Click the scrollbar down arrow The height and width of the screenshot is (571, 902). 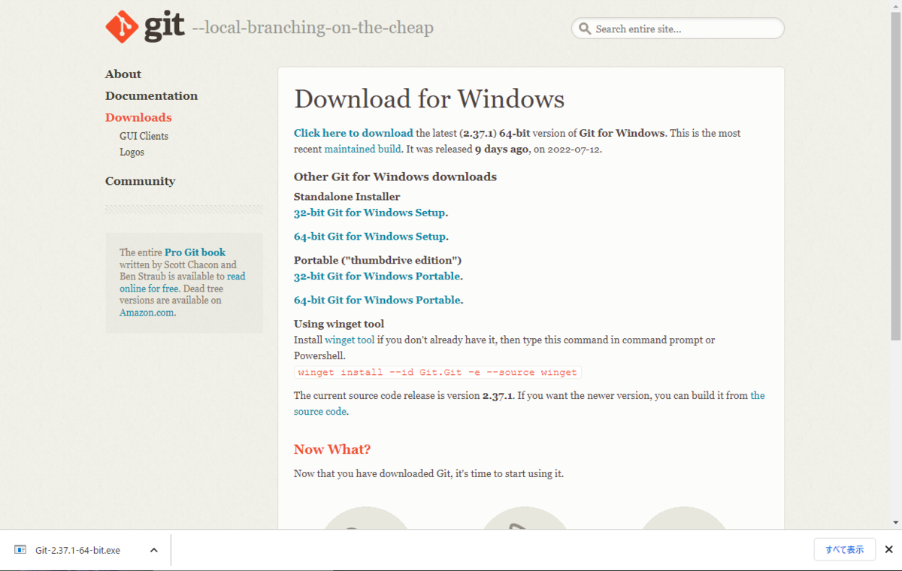[x=895, y=522]
